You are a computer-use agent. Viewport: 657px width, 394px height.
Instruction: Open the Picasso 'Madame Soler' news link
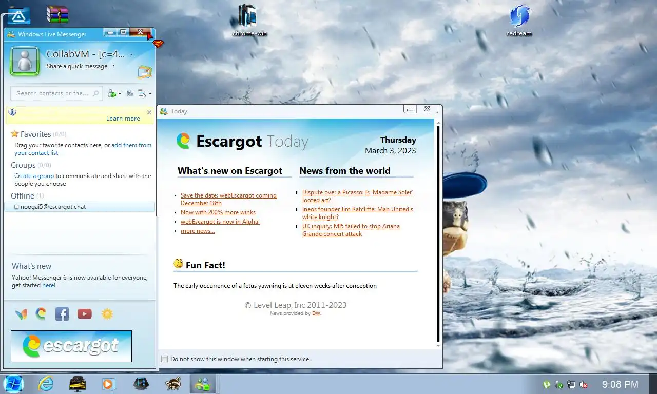click(358, 196)
